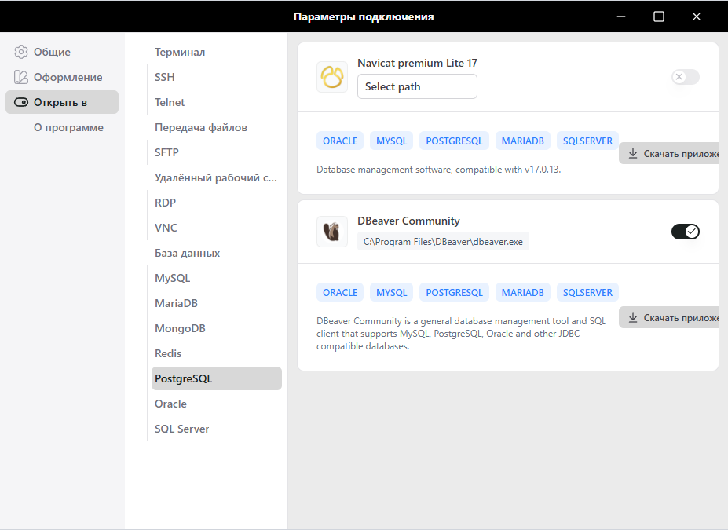The width and height of the screenshot is (728, 530).
Task: Select Telnet in the category list
Action: pos(216,102)
